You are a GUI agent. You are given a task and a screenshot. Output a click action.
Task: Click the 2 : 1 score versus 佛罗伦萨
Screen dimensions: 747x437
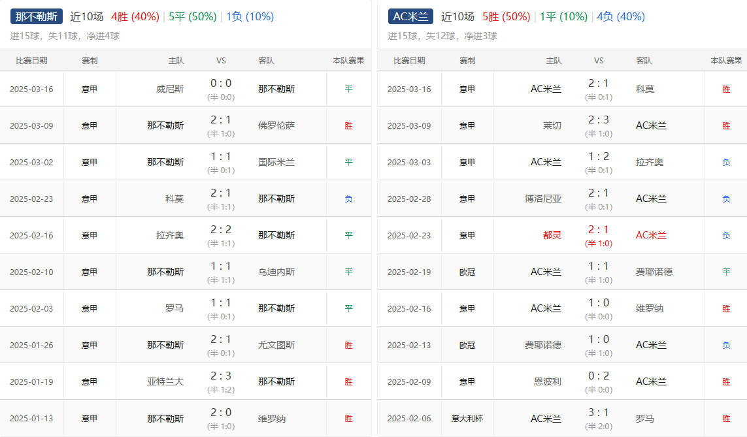pyautogui.click(x=221, y=120)
